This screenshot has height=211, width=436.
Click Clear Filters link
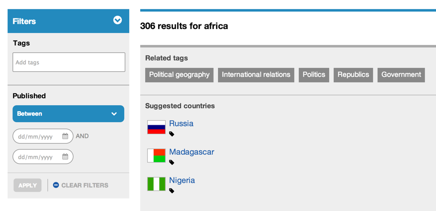80,185
